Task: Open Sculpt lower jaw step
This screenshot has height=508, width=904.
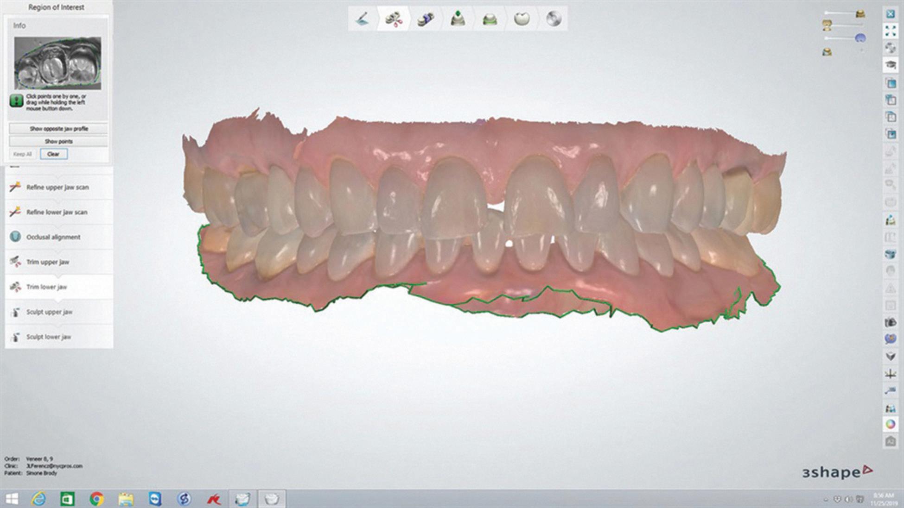Action: coord(49,337)
